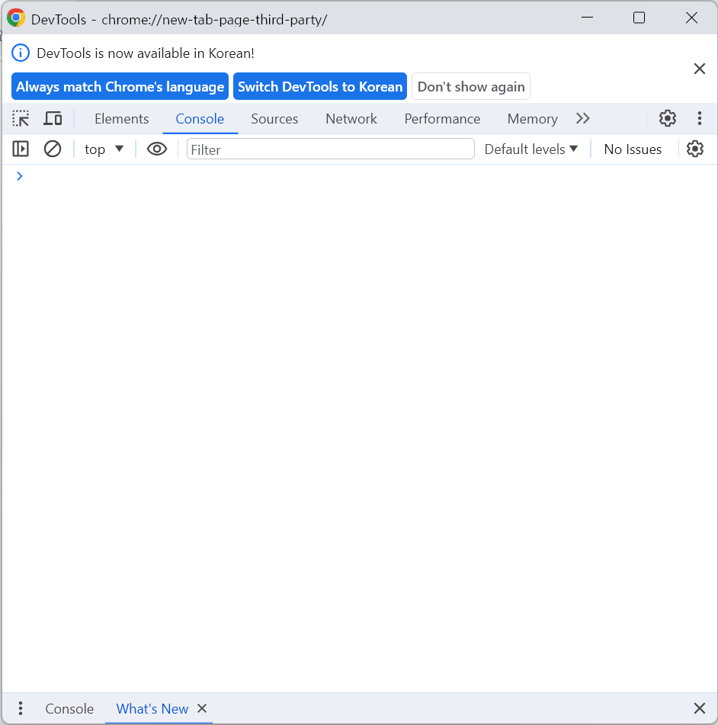The width and height of the screenshot is (718, 725).
Task: Open console settings gear beside No Issues
Action: tap(695, 149)
